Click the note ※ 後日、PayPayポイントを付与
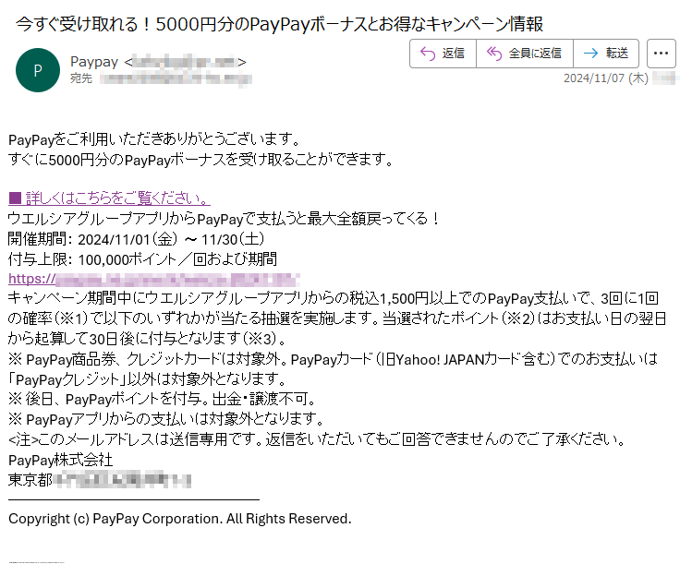Screen dimensions: 680x564 click(163, 399)
